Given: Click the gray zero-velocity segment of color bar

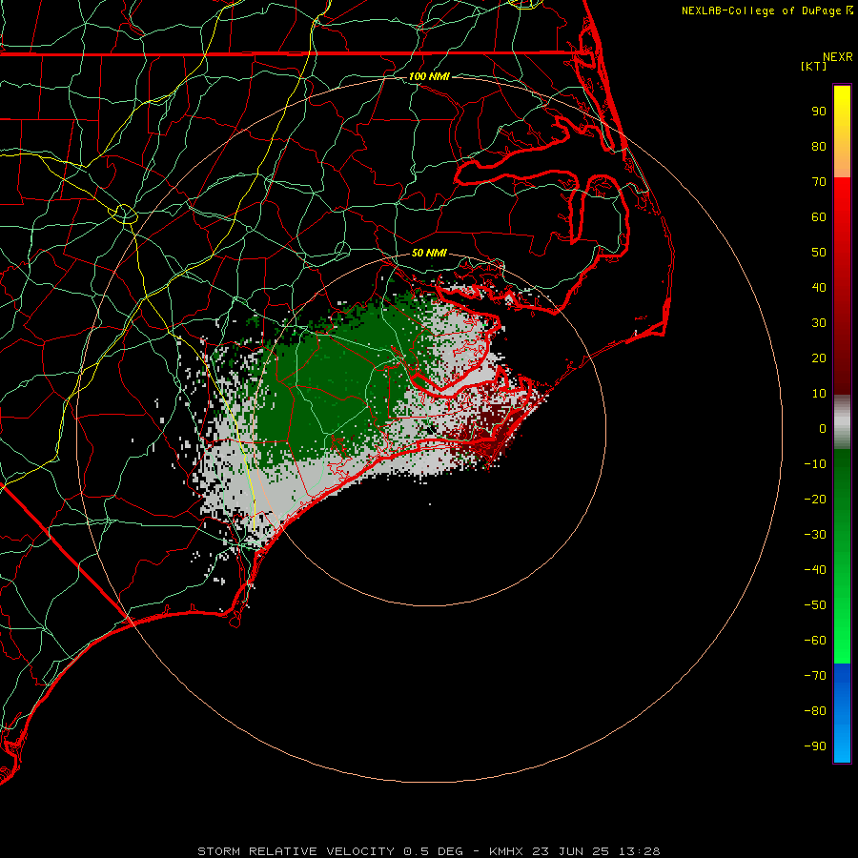Looking at the screenshot, I should (842, 422).
